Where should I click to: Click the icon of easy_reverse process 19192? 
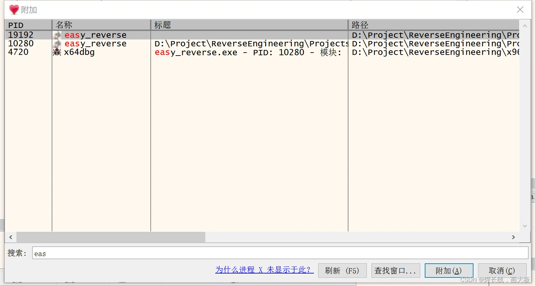pos(58,35)
